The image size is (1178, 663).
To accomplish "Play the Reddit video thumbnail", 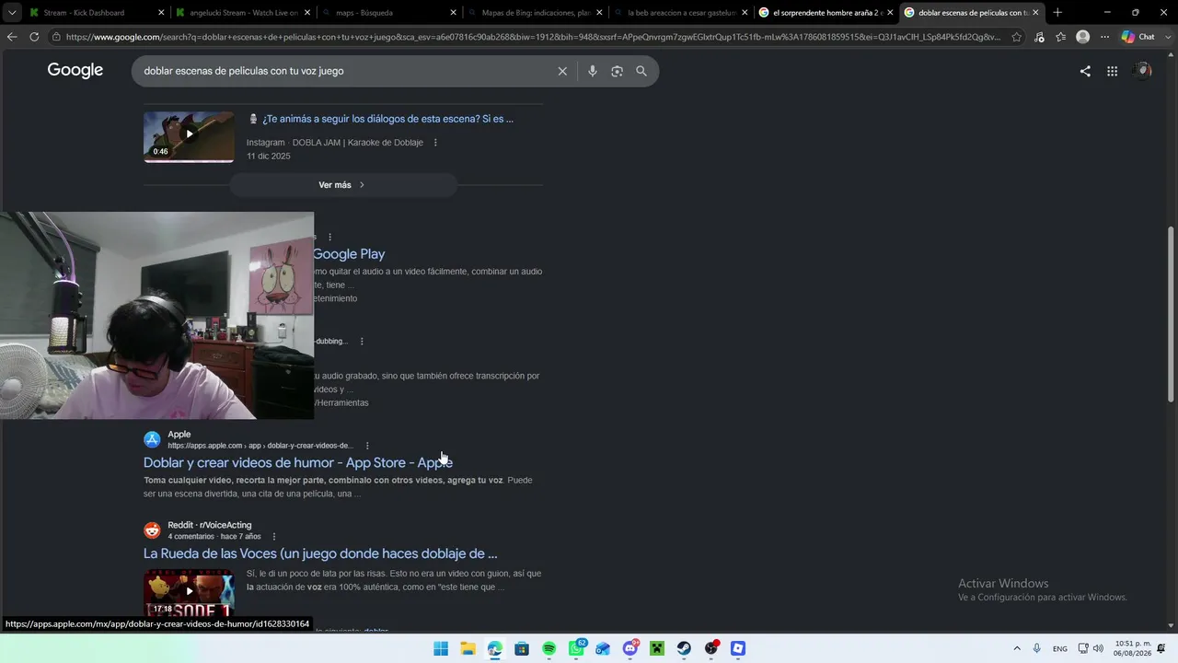I will (189, 591).
